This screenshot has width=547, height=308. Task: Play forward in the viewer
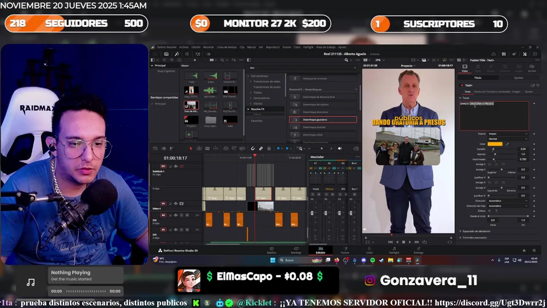coord(410,242)
